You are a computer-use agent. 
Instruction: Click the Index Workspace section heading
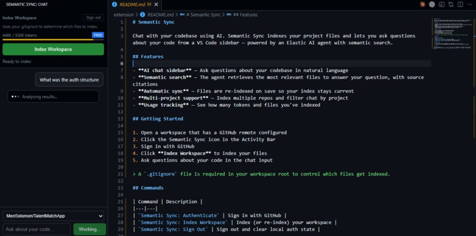19,18
